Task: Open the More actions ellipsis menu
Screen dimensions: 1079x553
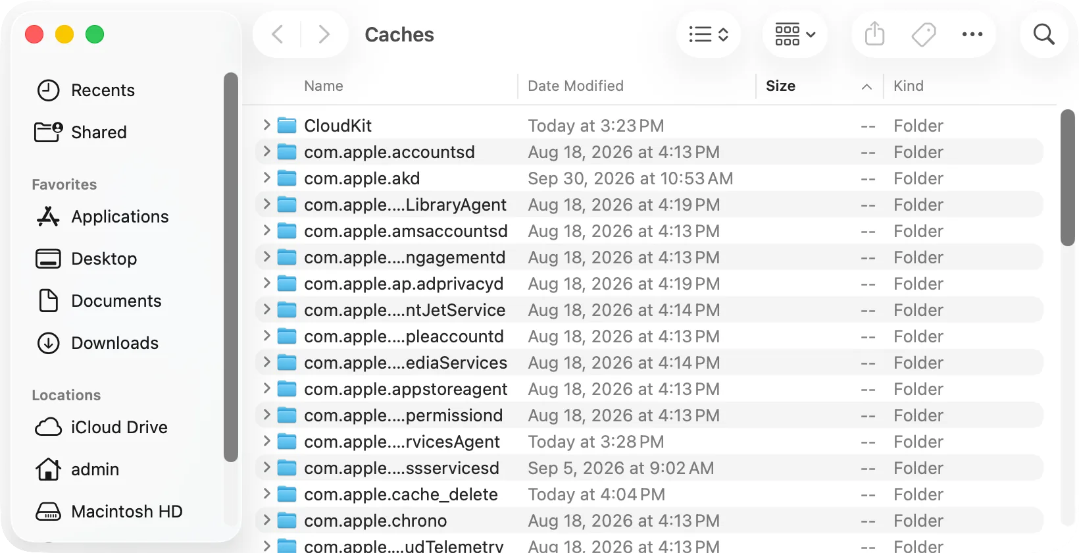Action: [972, 34]
